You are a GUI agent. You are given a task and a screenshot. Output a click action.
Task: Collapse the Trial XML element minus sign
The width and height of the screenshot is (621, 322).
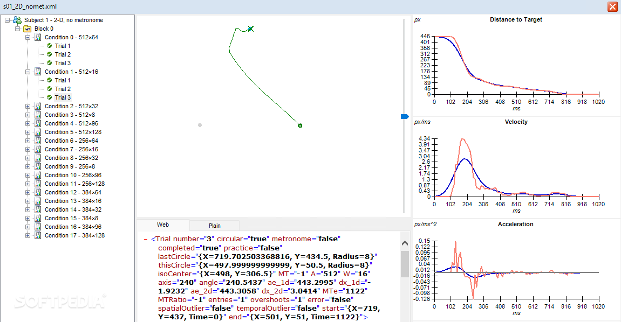point(146,239)
